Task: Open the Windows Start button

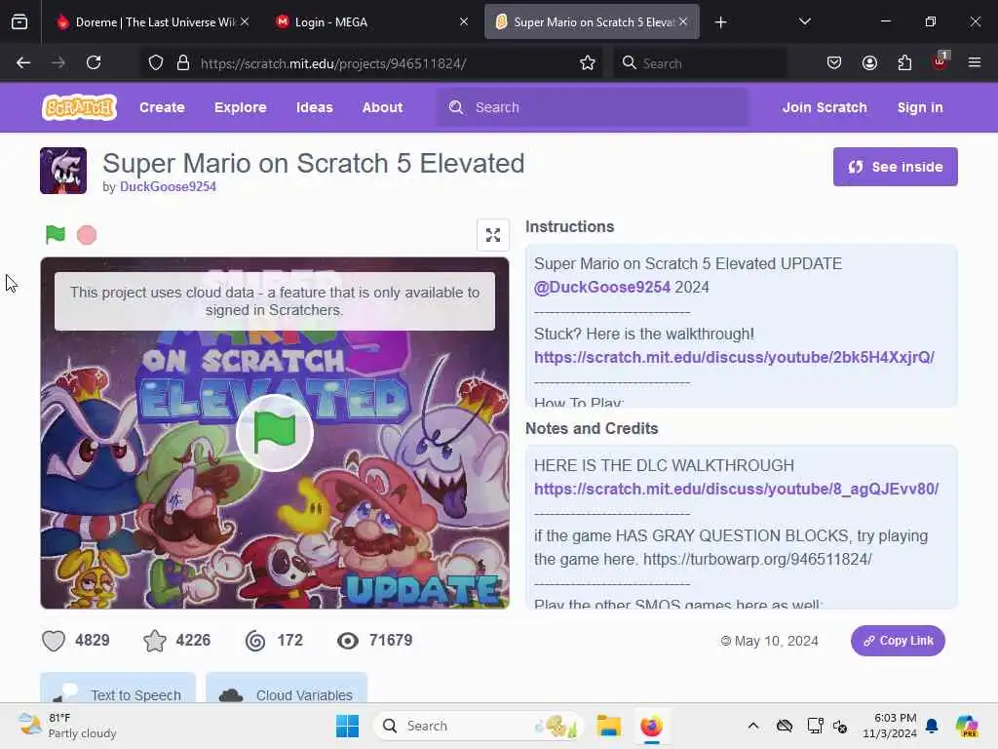Action: coord(348,726)
